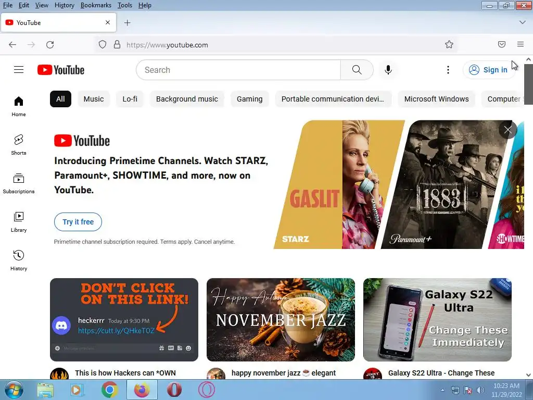Open the File menu

(x=7, y=5)
